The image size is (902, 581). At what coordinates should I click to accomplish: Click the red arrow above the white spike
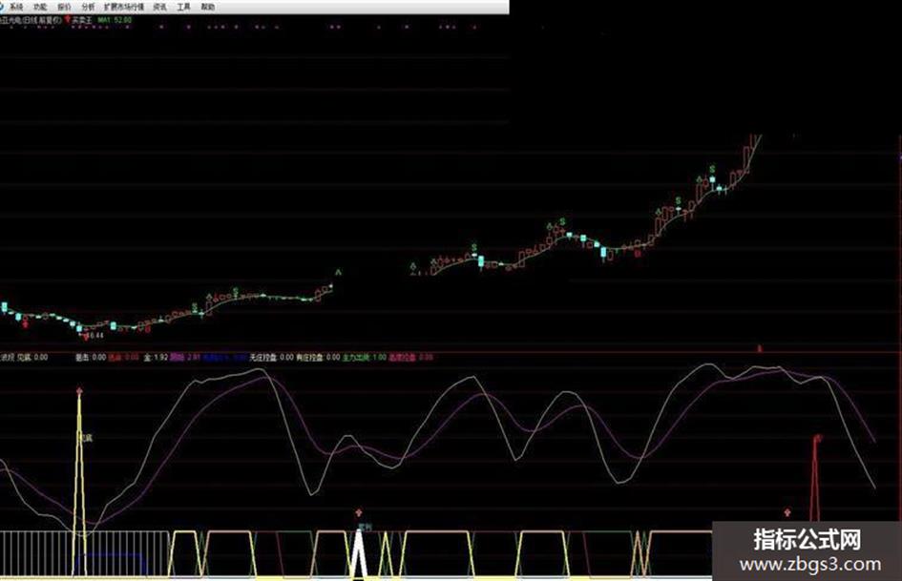(x=359, y=512)
